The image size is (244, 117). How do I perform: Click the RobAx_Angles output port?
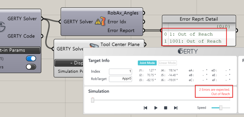coord(144,13)
